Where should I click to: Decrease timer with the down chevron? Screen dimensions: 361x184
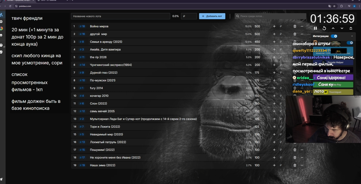[x=342, y=28]
